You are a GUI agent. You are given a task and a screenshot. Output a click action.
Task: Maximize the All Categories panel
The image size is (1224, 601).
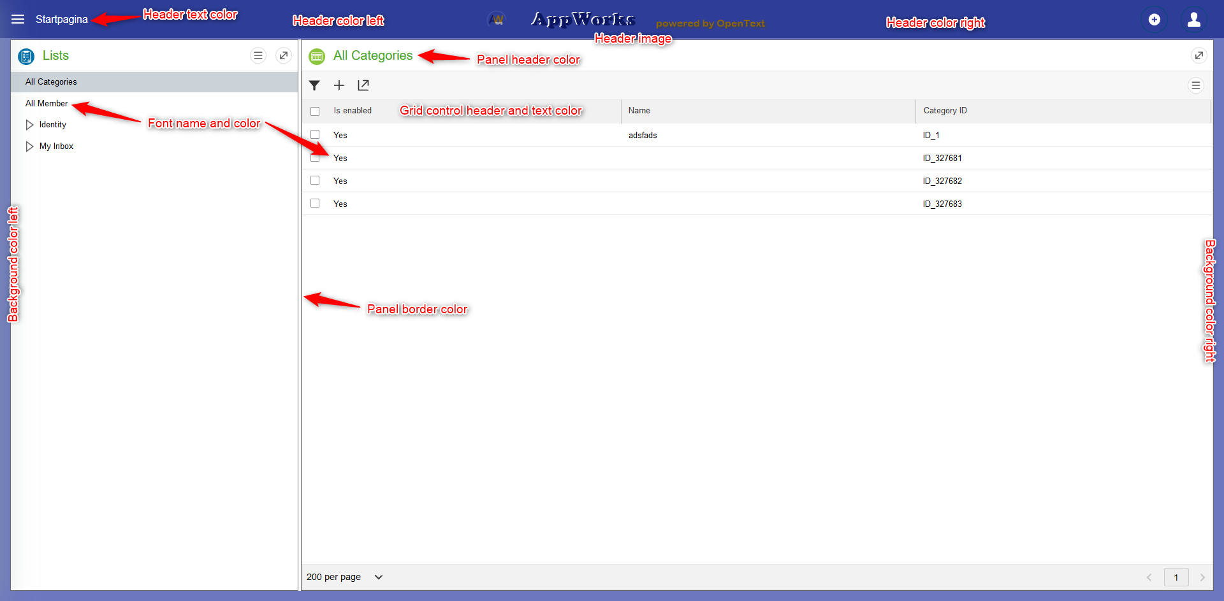(x=1198, y=56)
